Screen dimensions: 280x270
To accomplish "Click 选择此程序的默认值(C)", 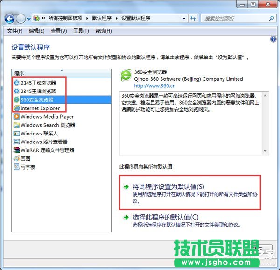I will coord(165,217).
